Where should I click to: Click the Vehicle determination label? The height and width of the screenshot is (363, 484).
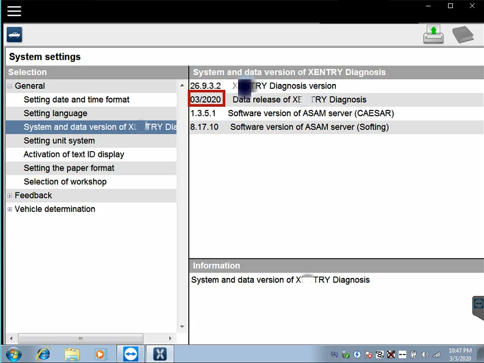pyautogui.click(x=55, y=209)
